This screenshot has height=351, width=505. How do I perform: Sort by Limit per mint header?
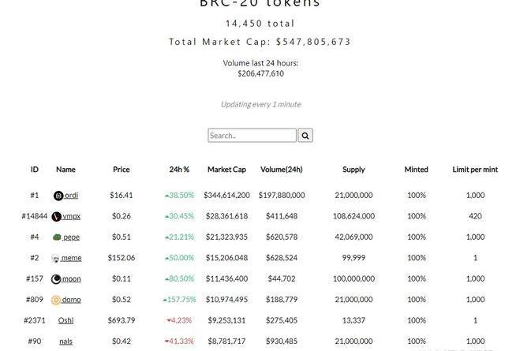[x=475, y=170]
